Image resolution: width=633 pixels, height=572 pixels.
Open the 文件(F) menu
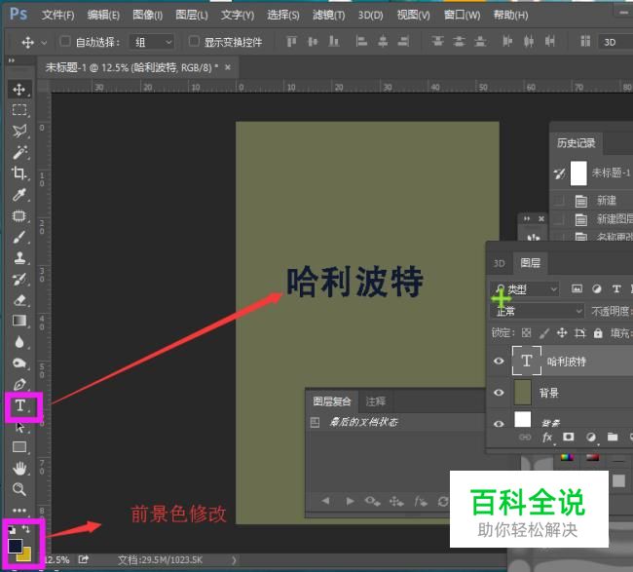click(57, 16)
